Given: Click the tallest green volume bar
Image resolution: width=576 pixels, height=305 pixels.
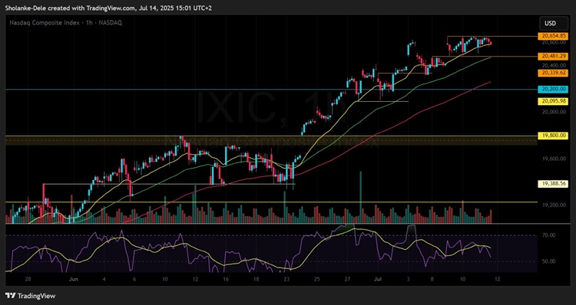Looking at the screenshot, I should 360,197.
